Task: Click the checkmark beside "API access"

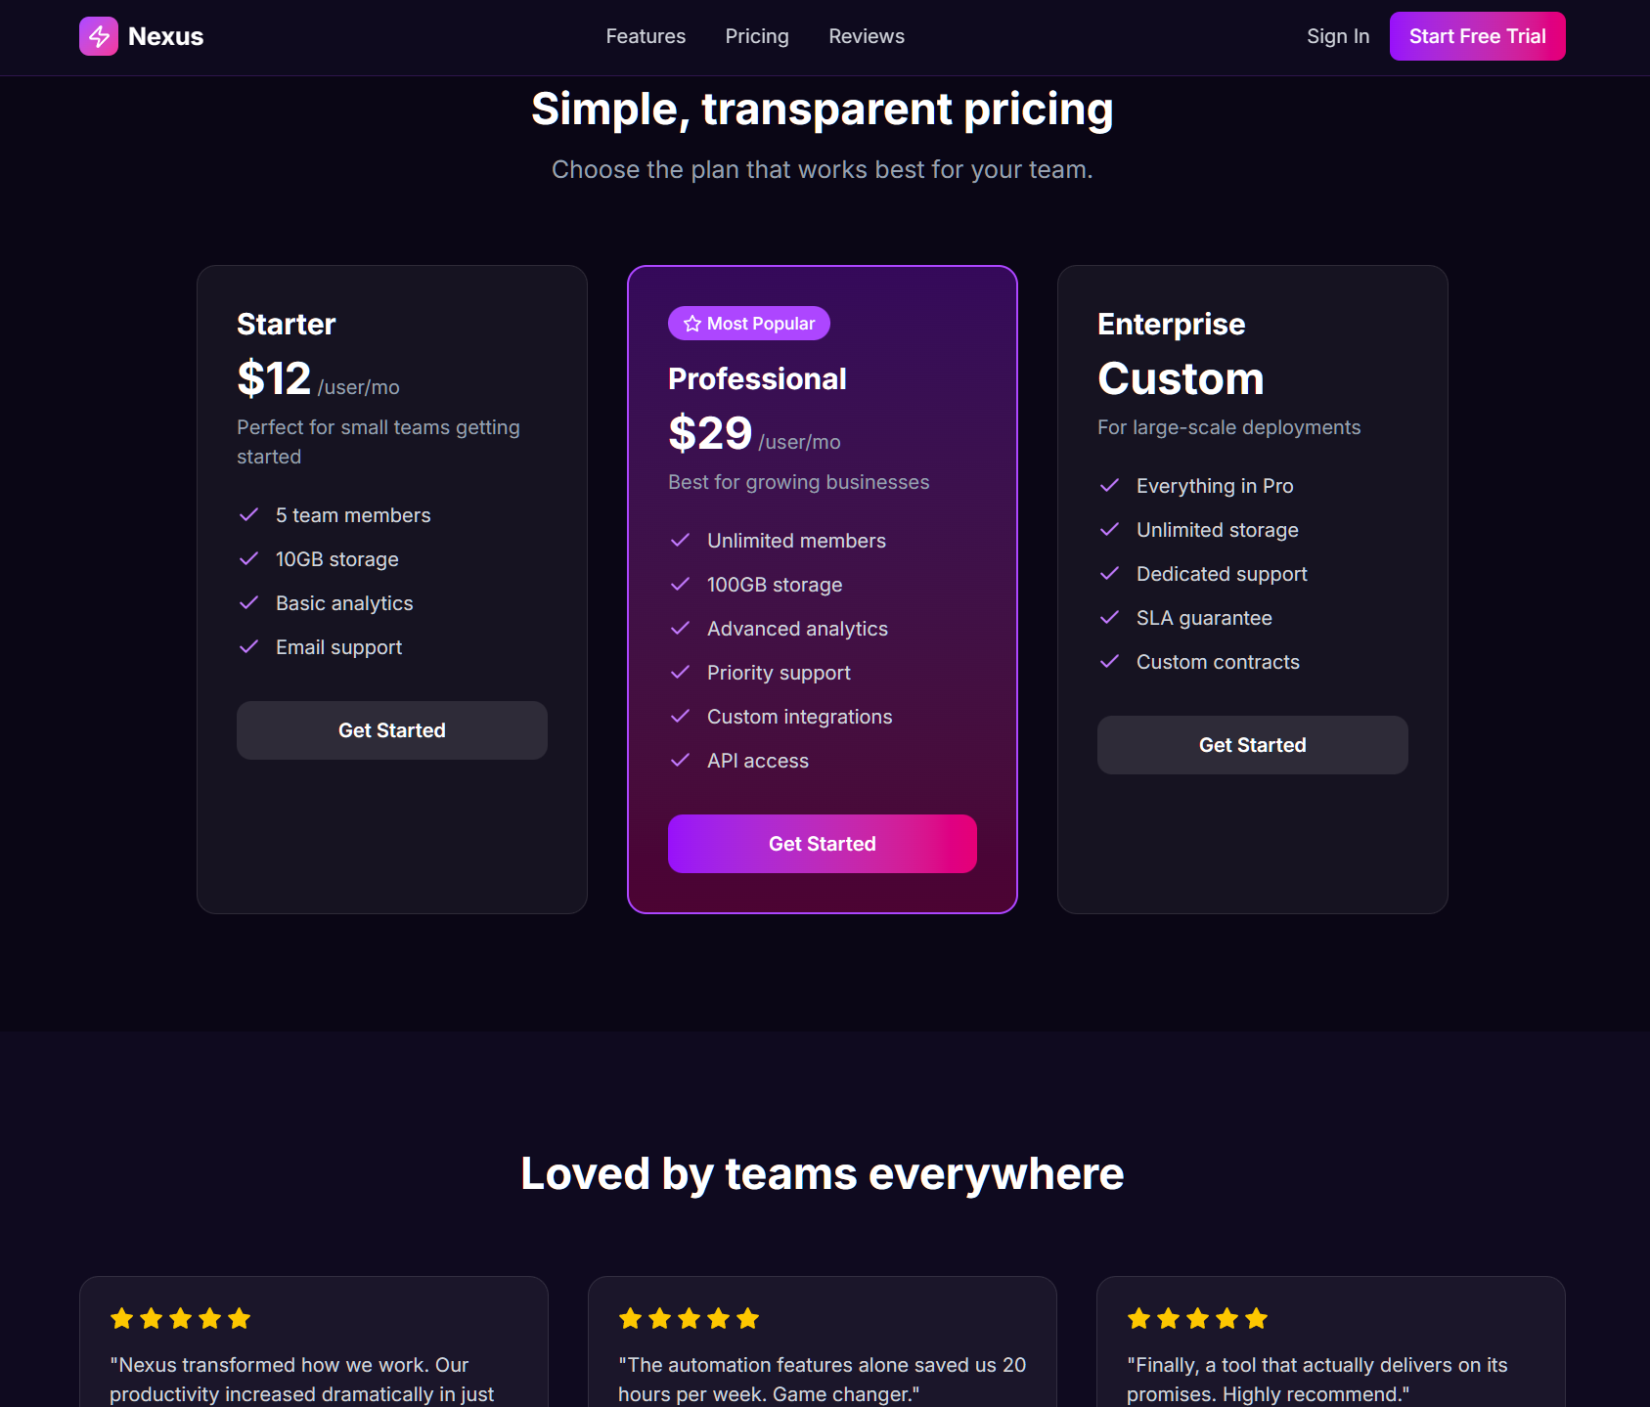Action: [x=681, y=760]
